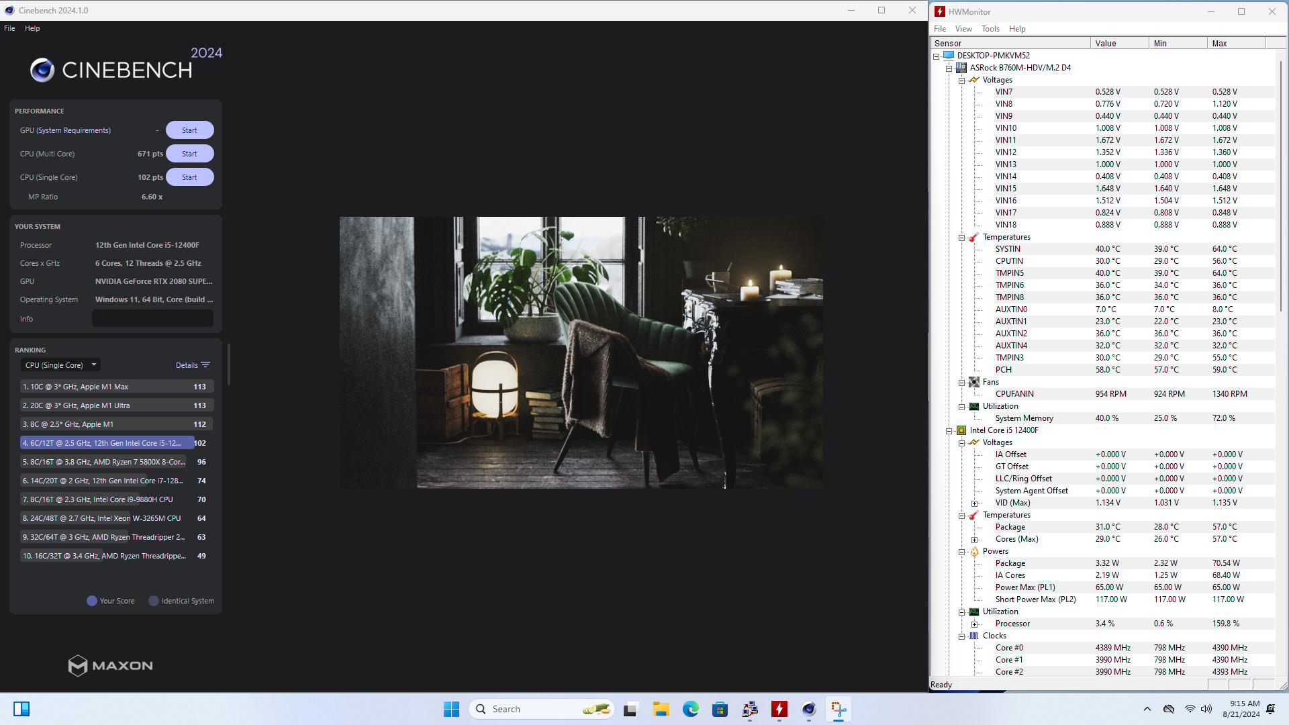
Task: Open HWMonitor File menu
Action: (940, 29)
